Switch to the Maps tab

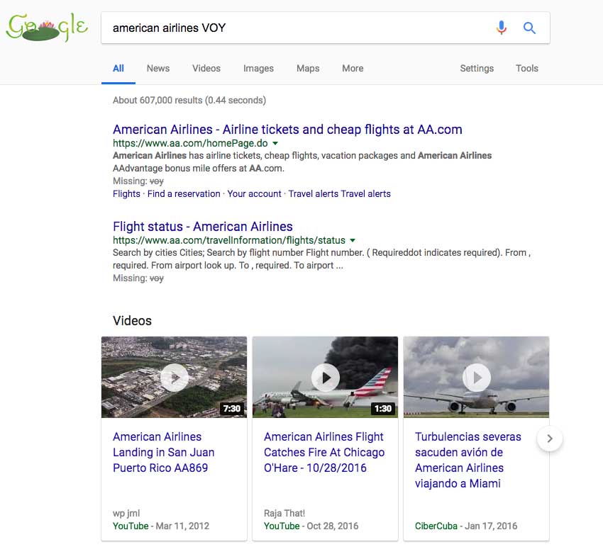pos(308,69)
